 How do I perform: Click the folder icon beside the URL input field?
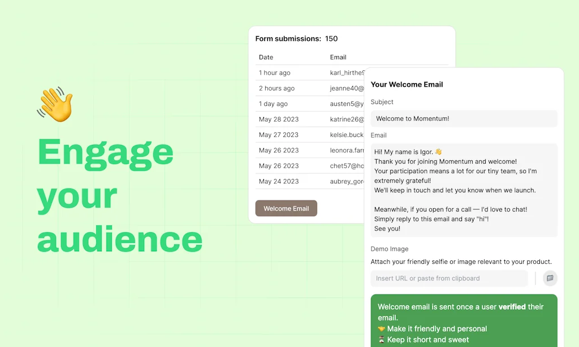pos(550,279)
